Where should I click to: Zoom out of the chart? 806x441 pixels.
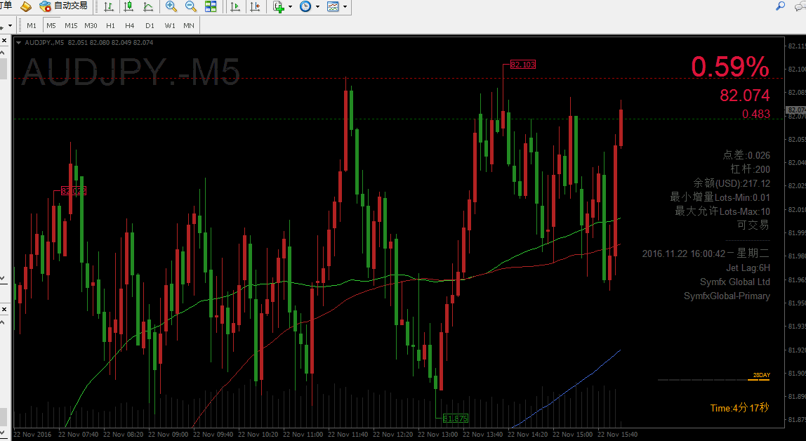click(191, 7)
